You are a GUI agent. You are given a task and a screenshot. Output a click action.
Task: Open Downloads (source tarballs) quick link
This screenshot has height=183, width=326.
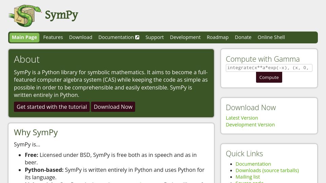(x=267, y=170)
